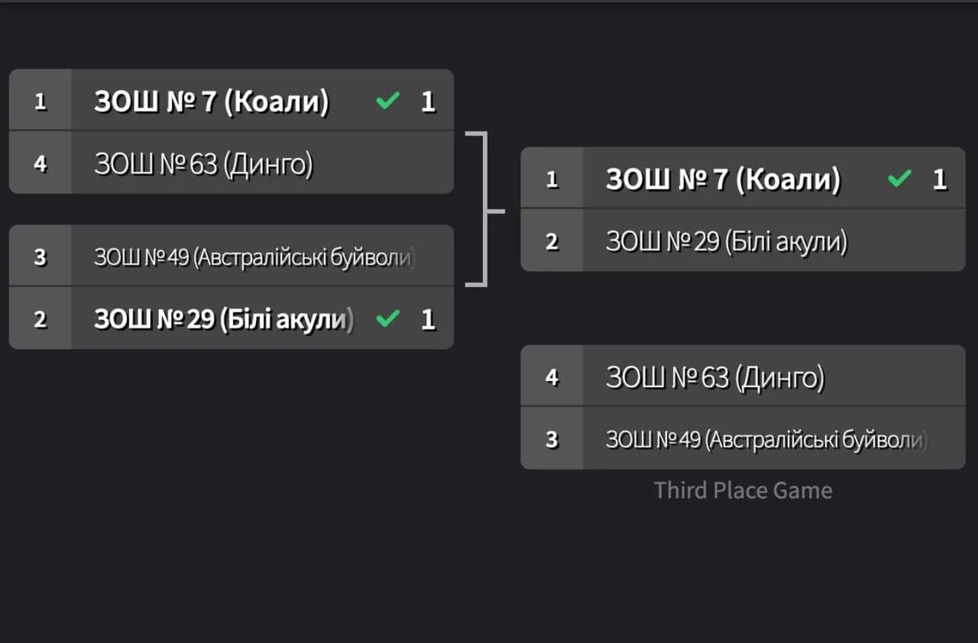Click score 1 for ЗОШ № 29 in semifinal

(428, 319)
